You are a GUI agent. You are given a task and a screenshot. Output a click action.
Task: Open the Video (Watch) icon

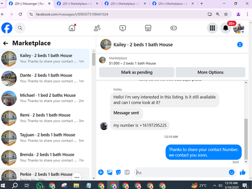(122, 28)
